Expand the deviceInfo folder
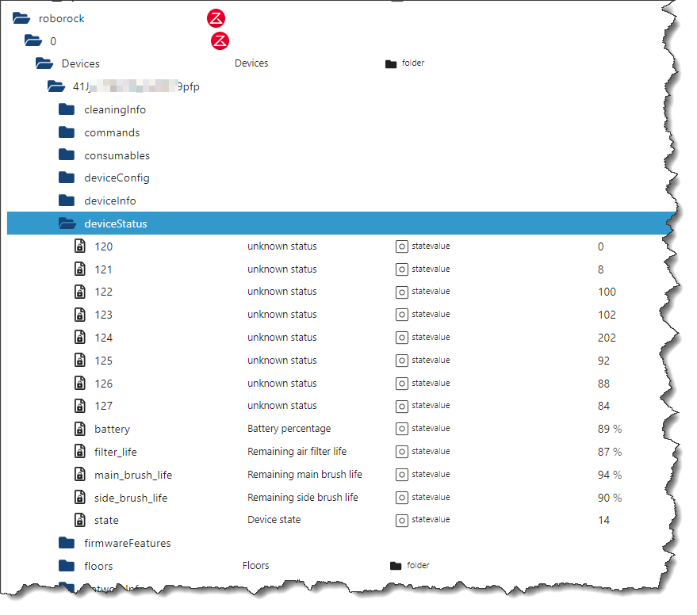The image size is (697, 615). [67, 201]
